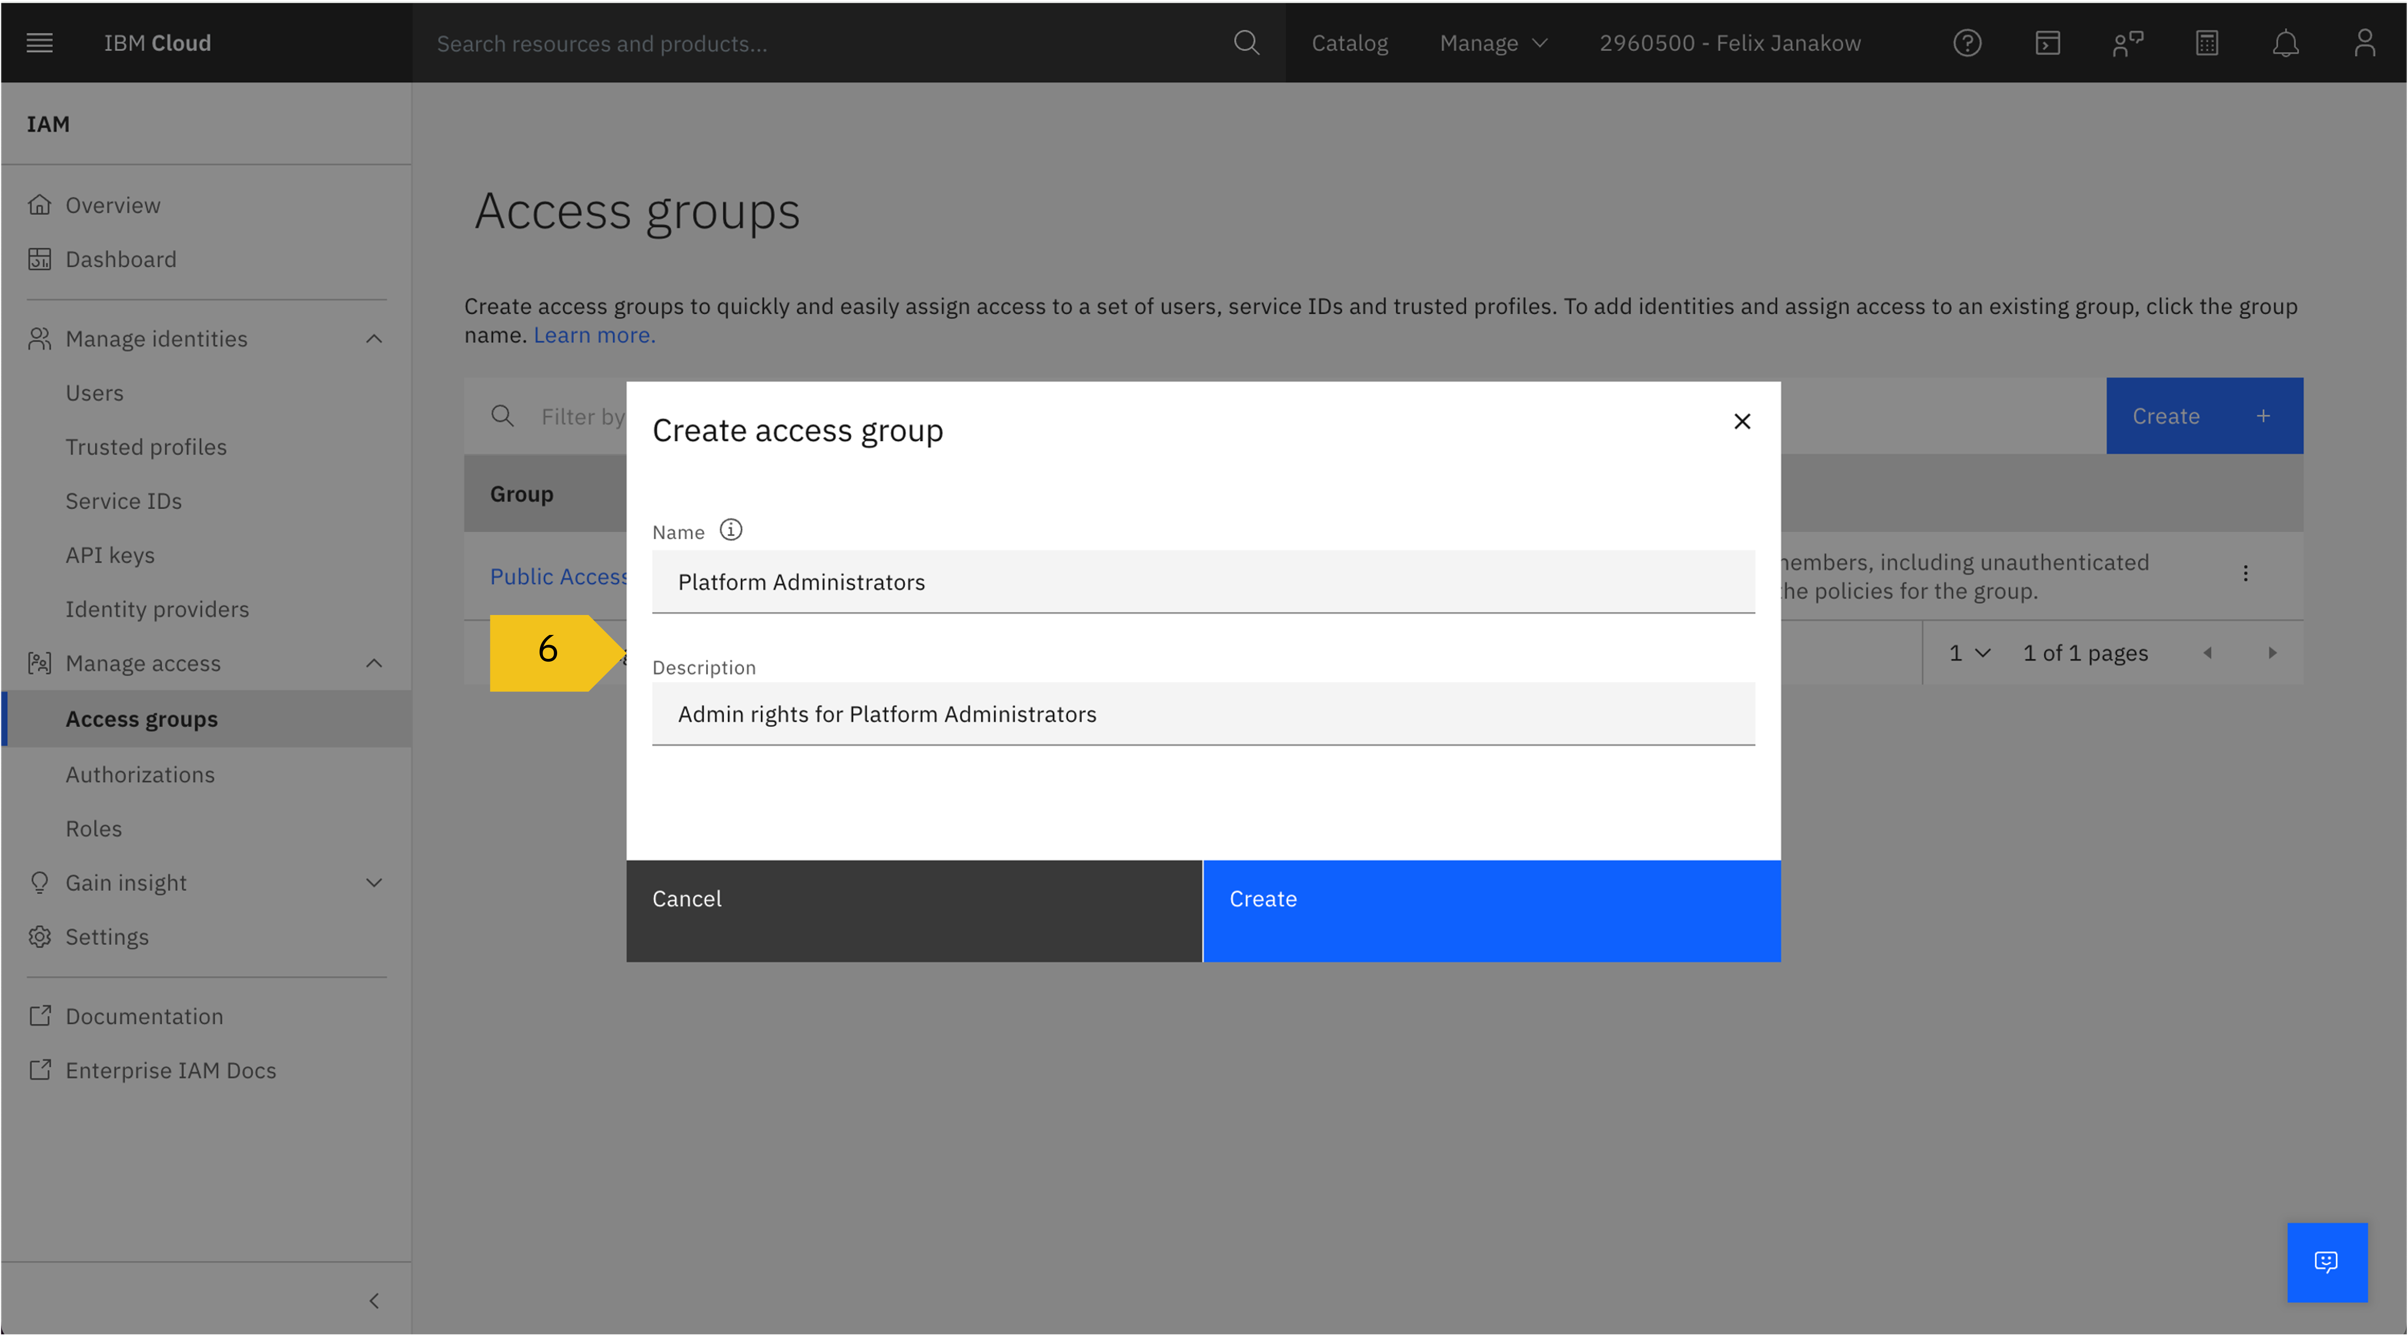This screenshot has height=1335, width=2408.
Task: Click the invite users icon in the header
Action: coord(2127,42)
